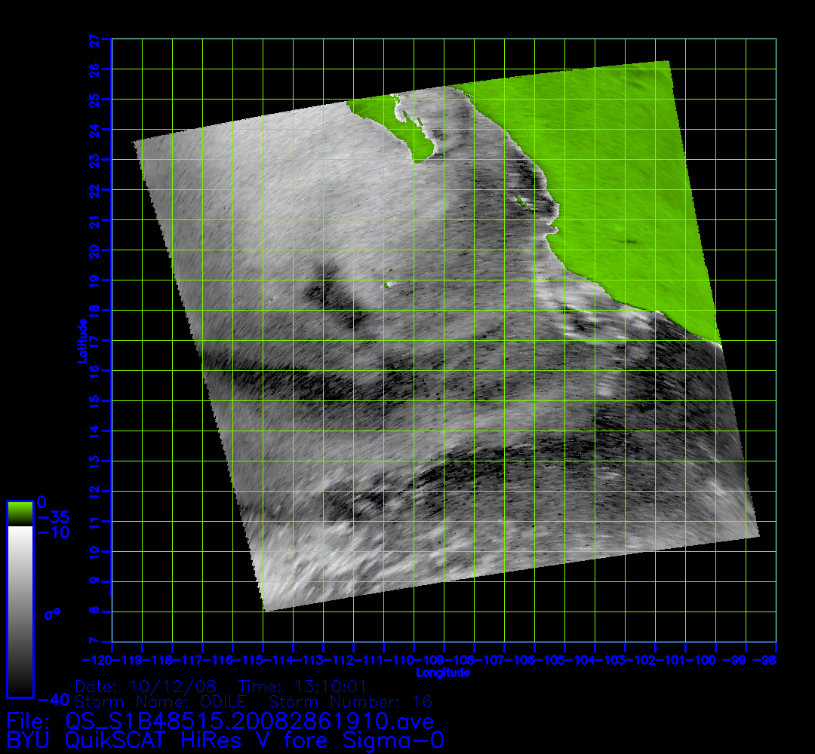Click the -10 label beside the color bar
815x754 pixels.
[53, 533]
